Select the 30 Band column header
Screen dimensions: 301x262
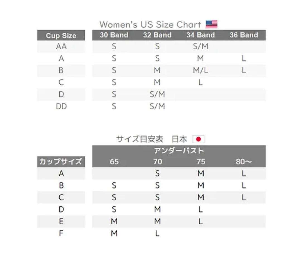114,35
